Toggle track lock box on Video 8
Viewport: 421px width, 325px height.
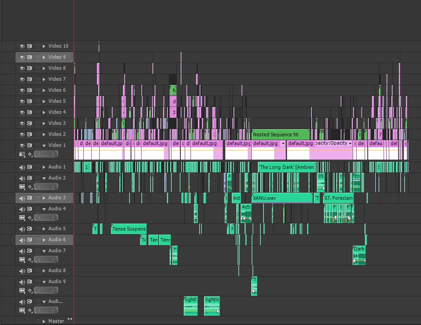pos(37,68)
